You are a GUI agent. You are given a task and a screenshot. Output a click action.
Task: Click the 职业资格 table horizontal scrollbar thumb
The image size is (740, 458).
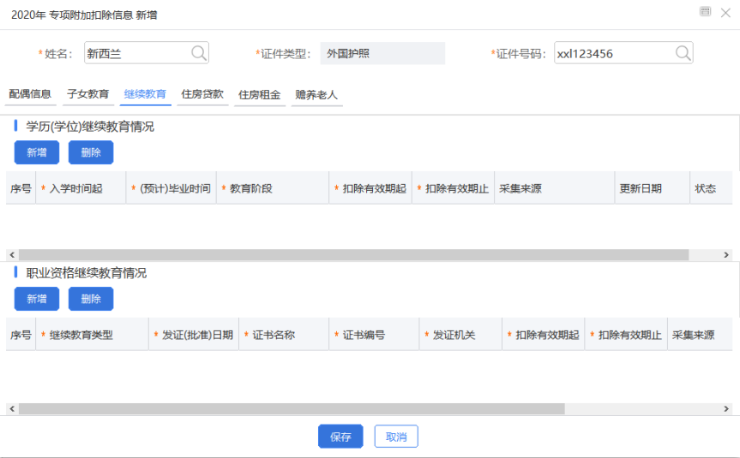[x=292, y=408]
